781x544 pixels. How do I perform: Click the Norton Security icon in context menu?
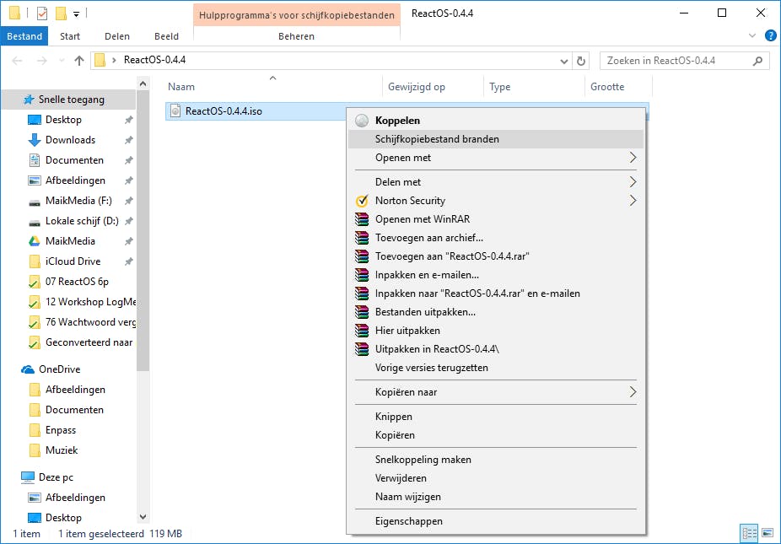(363, 201)
